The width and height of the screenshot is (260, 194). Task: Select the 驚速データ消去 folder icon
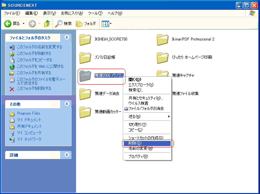click(85, 94)
